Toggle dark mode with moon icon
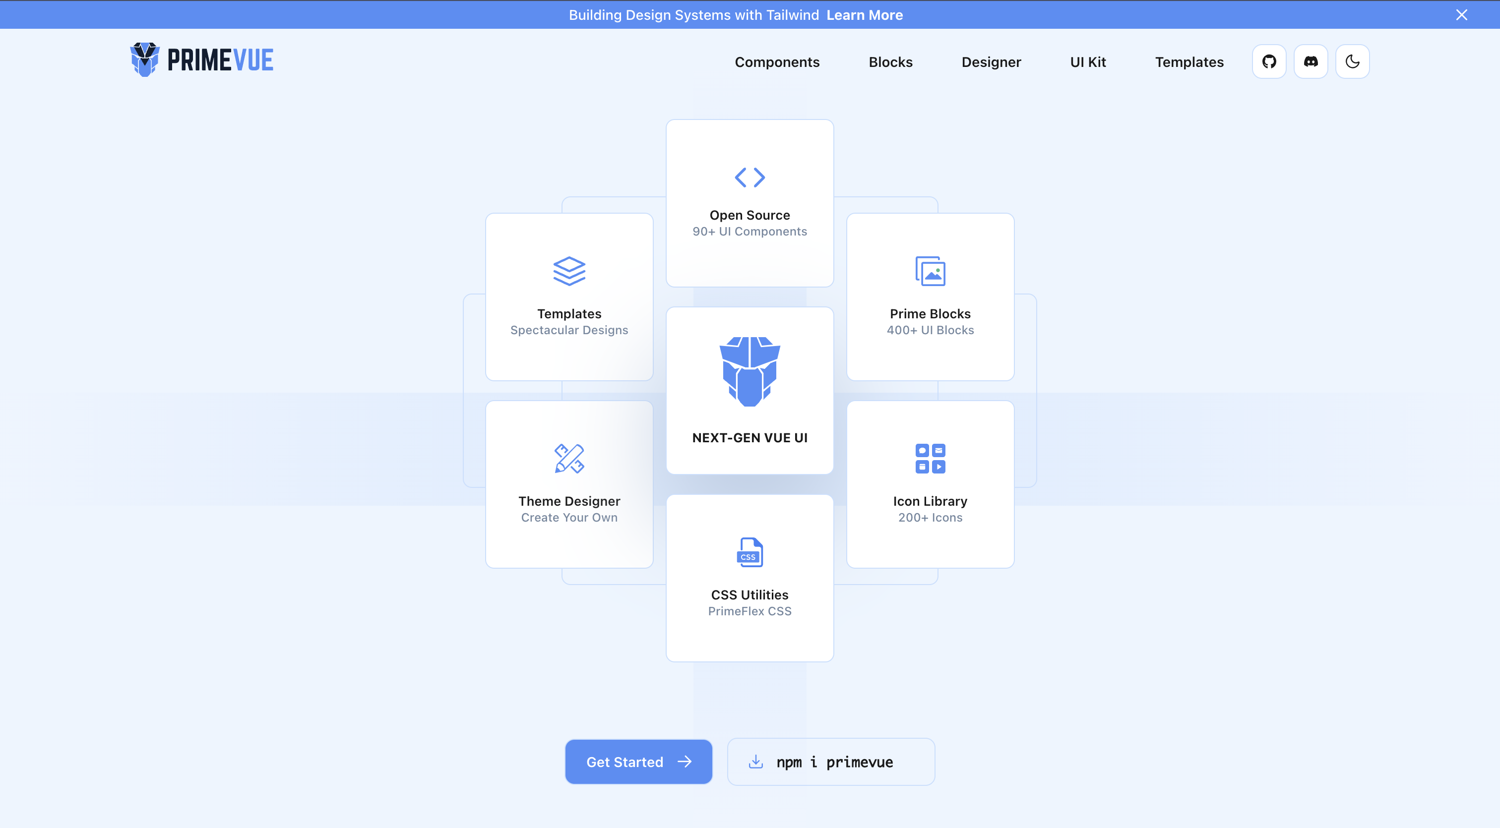This screenshot has width=1500, height=828. click(x=1352, y=61)
